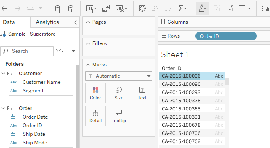Switch to the Analytics tab

coord(48,22)
